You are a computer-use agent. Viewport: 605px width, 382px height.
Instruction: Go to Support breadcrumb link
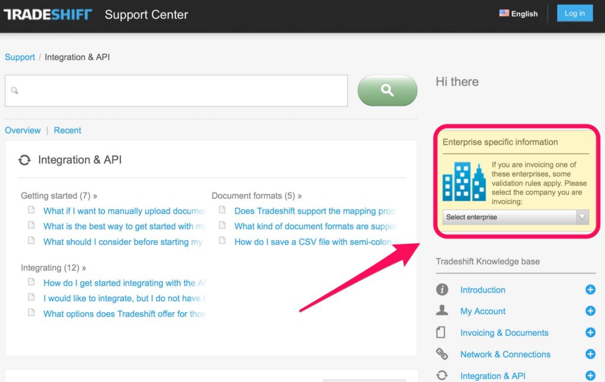click(20, 57)
